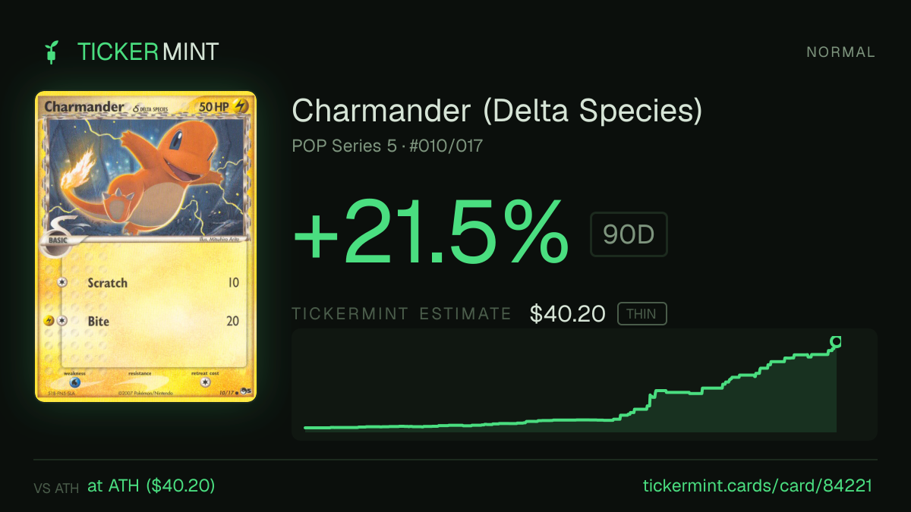Screen dimensions: 911x512
Task: Click the TickerMint sprout logo icon
Action: tap(52, 52)
